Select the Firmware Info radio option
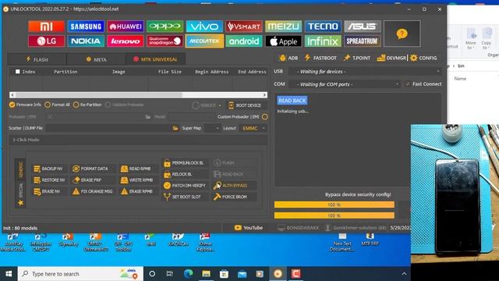 tap(25, 105)
